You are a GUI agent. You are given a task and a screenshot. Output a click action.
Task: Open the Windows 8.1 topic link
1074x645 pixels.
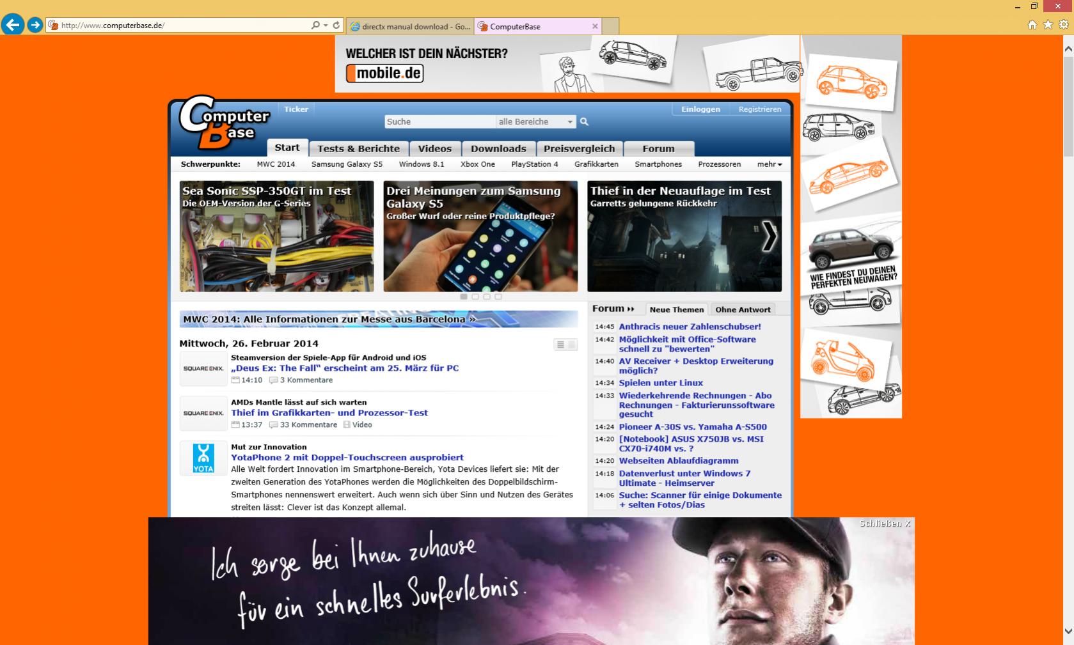422,164
